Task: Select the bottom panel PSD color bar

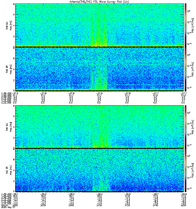Action: pyautogui.click(x=185, y=170)
